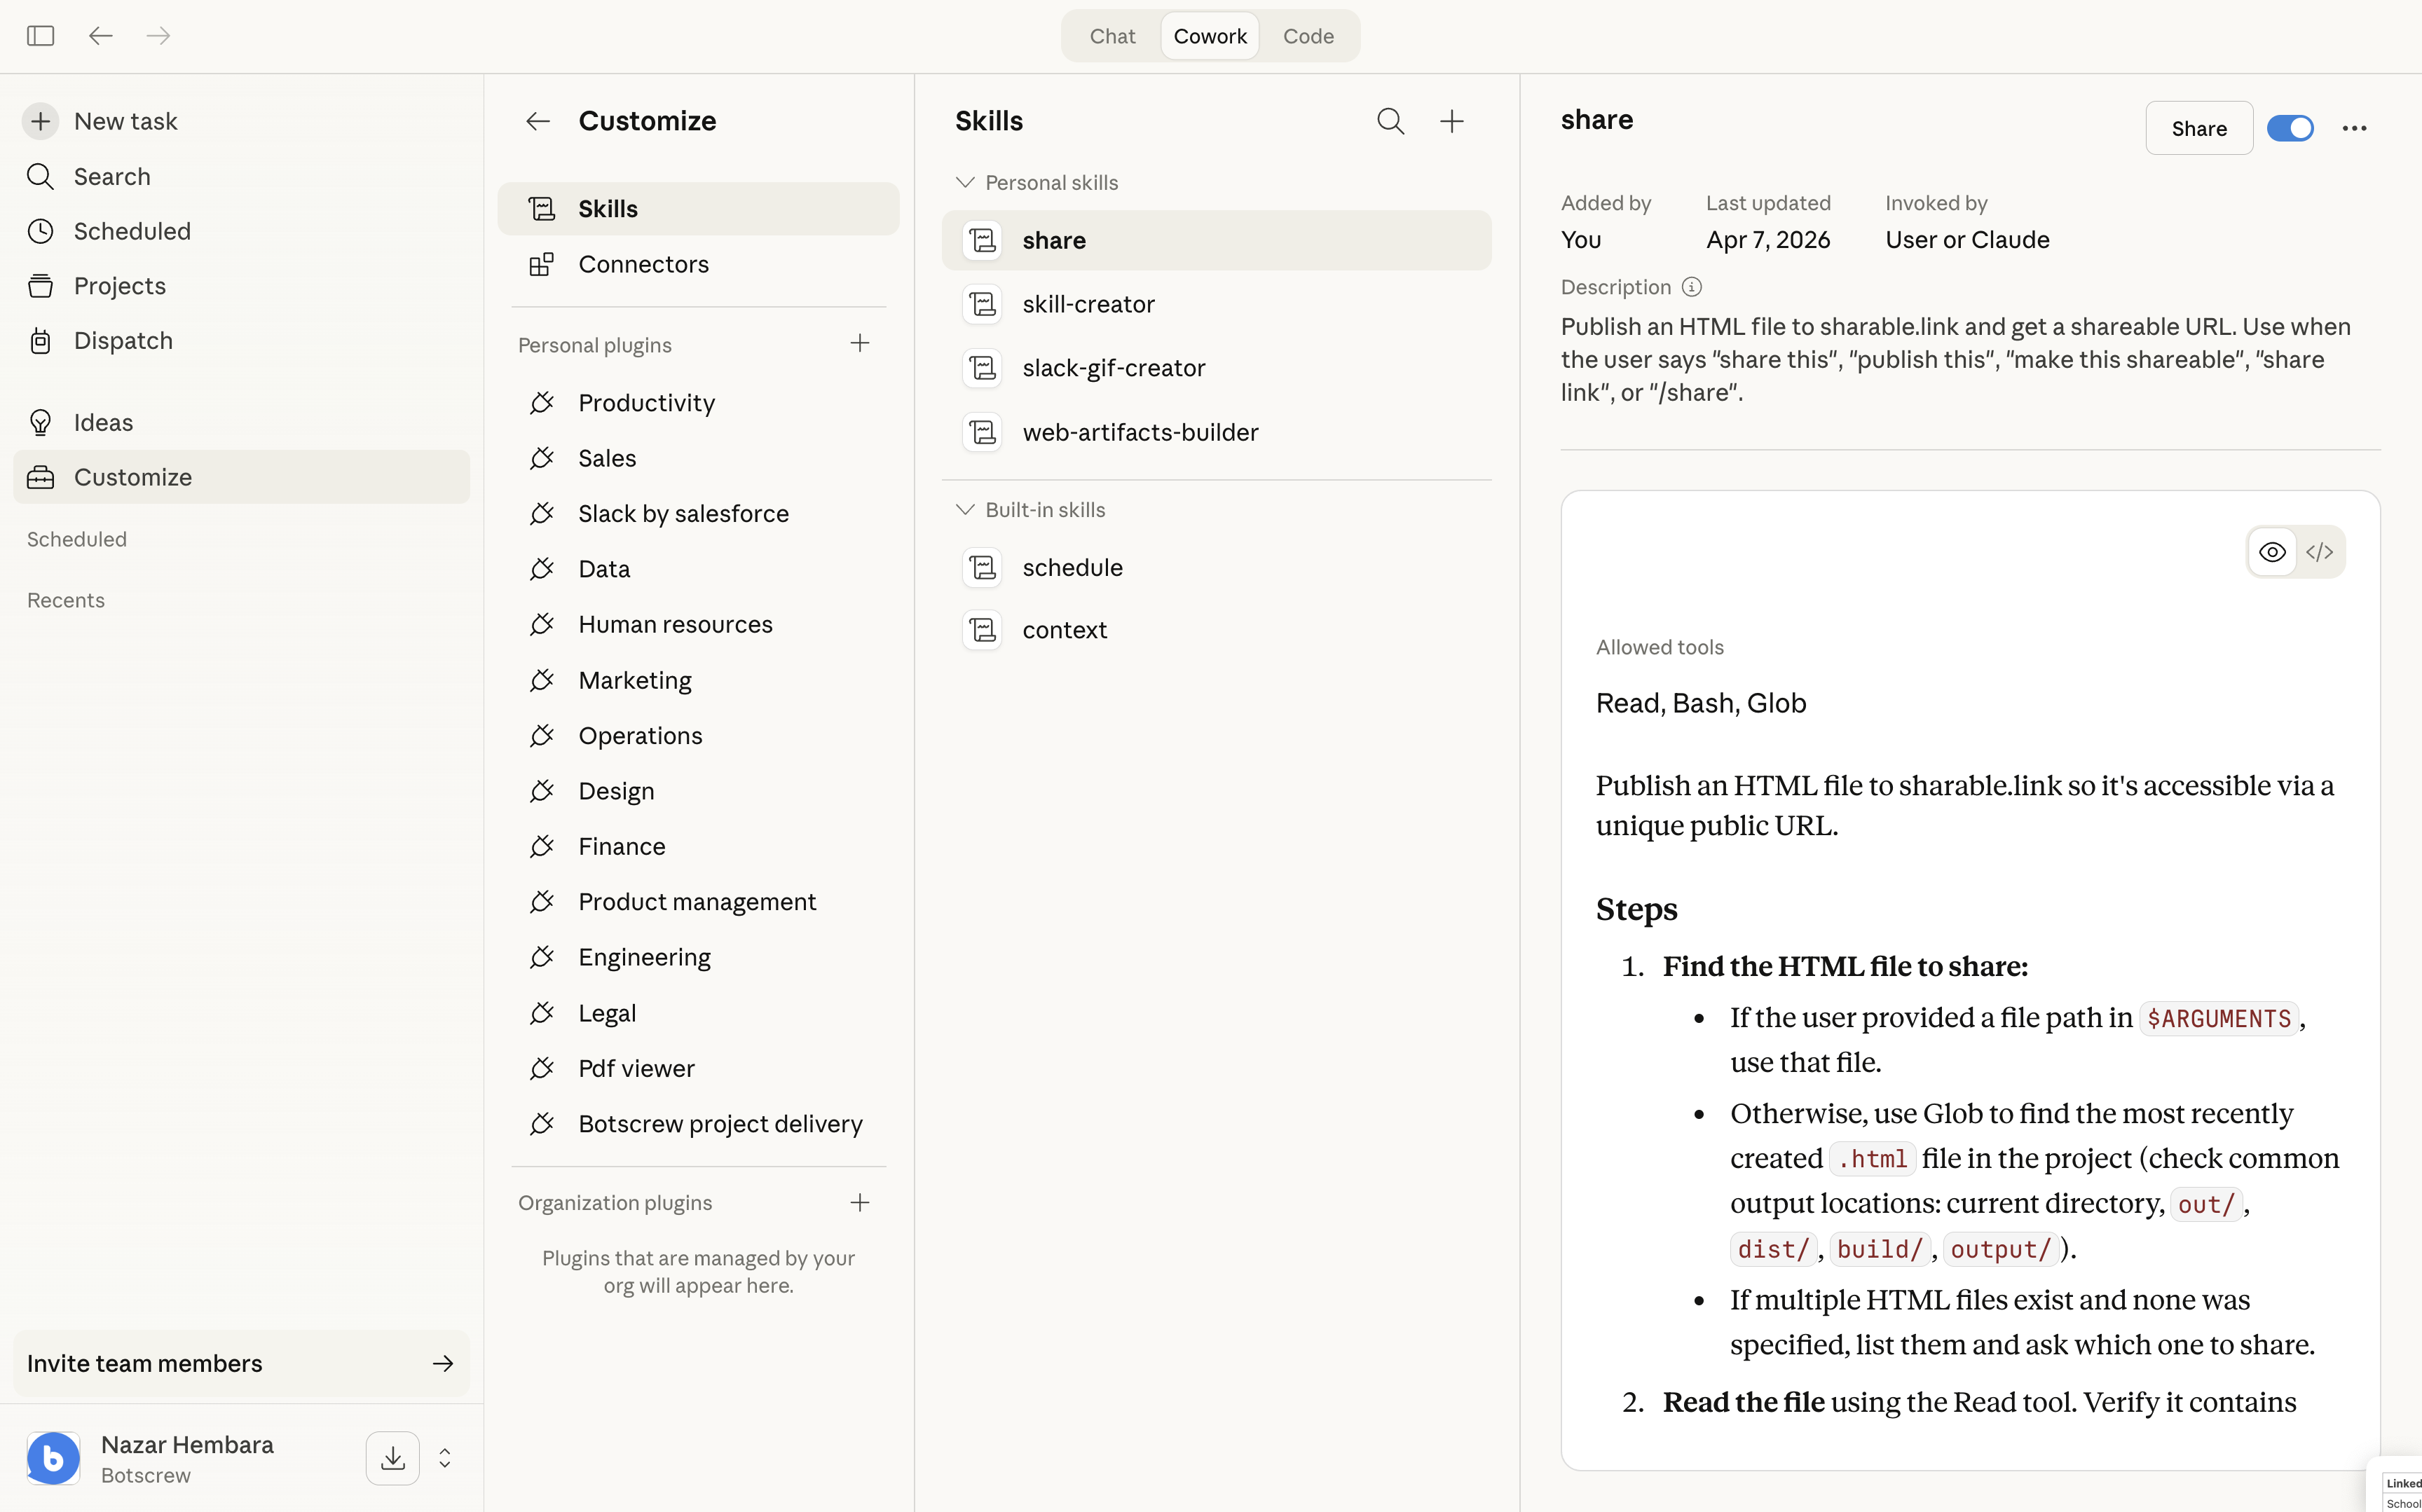Open the skills search magnifier icon
The width and height of the screenshot is (2422, 1512).
click(x=1390, y=121)
